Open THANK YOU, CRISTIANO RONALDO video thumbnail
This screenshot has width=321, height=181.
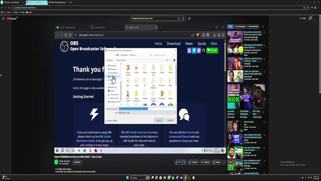[x=235, y=76]
